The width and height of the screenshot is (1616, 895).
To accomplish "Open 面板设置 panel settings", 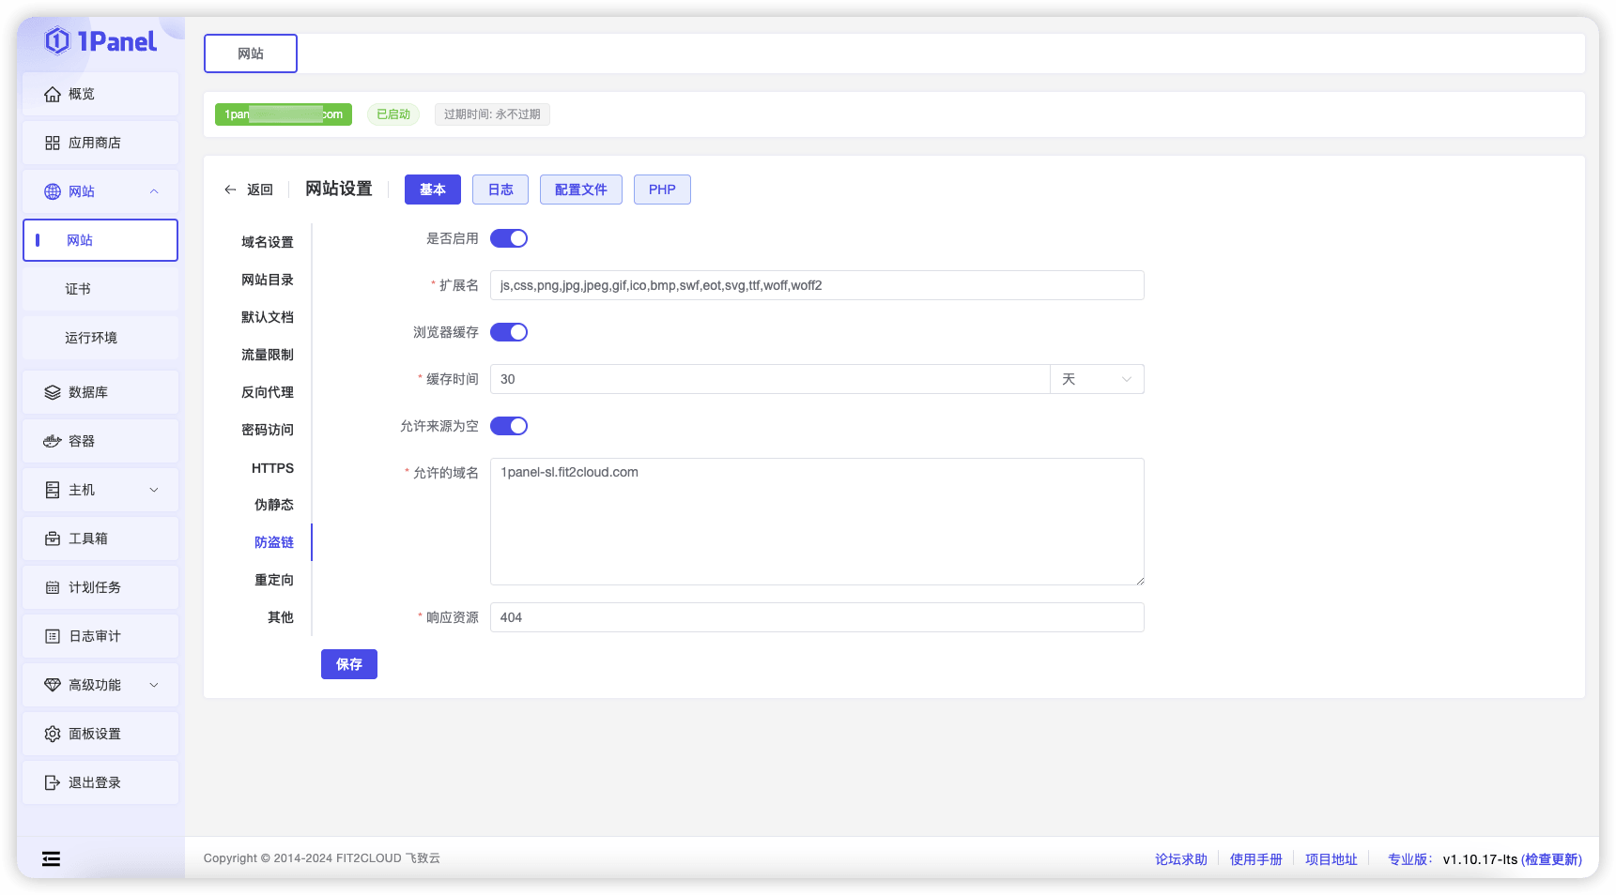I will pyautogui.click(x=95, y=734).
